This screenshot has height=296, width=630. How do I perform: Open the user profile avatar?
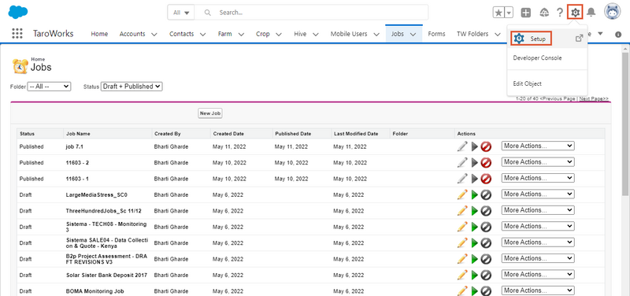(x=613, y=12)
